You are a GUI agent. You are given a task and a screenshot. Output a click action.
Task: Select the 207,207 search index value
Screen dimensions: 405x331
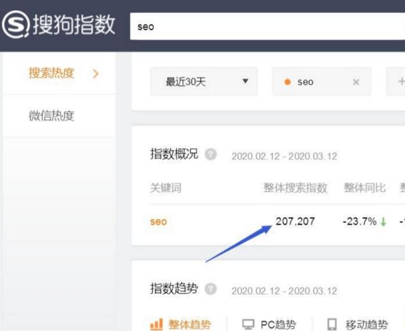(x=295, y=221)
